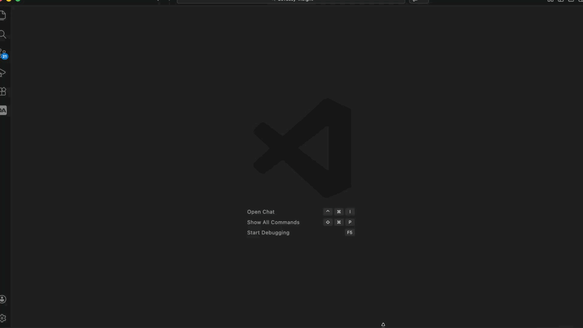Open the command center search box
Image resolution: width=583 pixels, height=328 pixels.
(x=291, y=2)
